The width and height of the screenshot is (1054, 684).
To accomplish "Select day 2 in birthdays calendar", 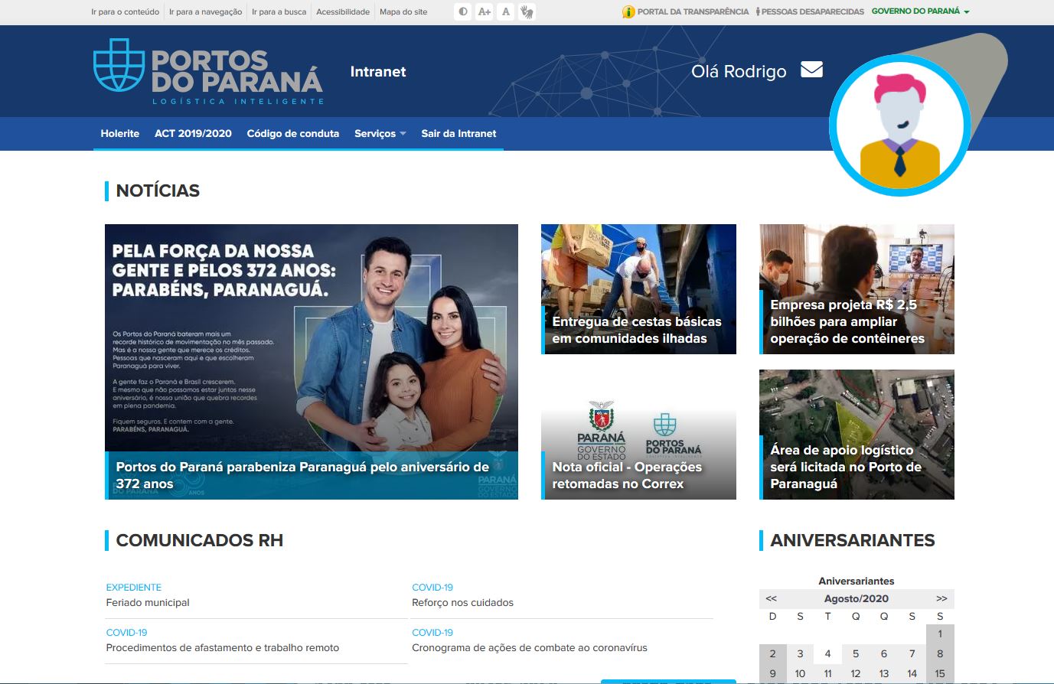I will click(772, 653).
